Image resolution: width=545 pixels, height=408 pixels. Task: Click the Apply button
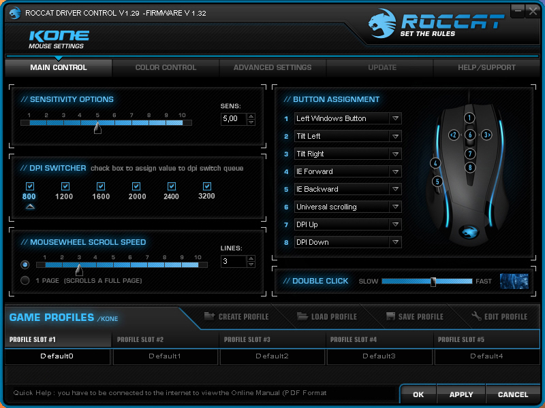pyautogui.click(x=461, y=394)
